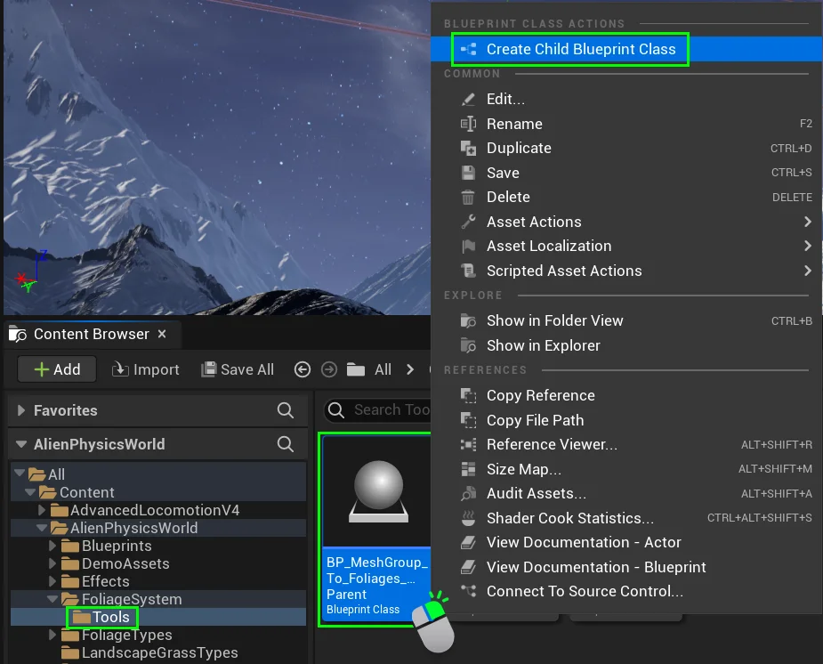The width and height of the screenshot is (823, 664).
Task: Open the Size Map icon entry
Action: pos(468,469)
